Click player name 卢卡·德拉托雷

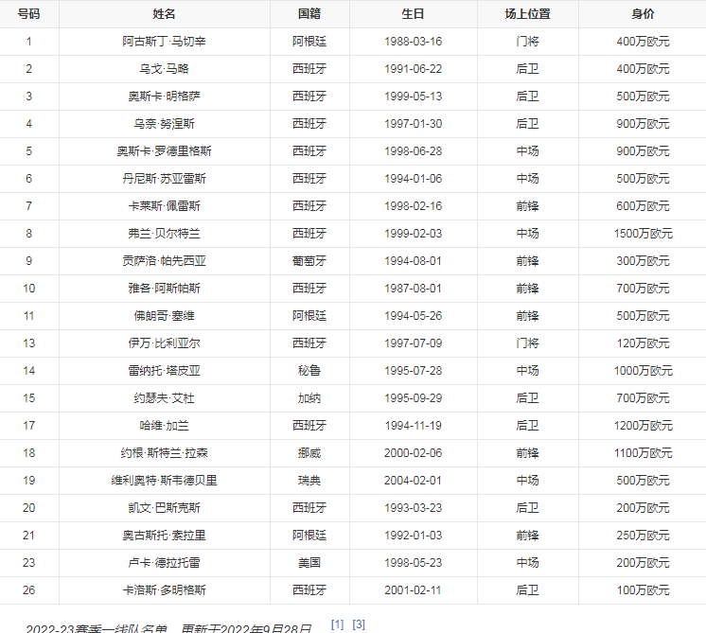pos(164,563)
